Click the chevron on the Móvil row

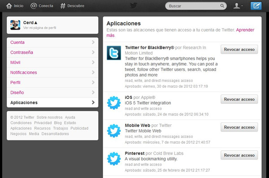93,62
